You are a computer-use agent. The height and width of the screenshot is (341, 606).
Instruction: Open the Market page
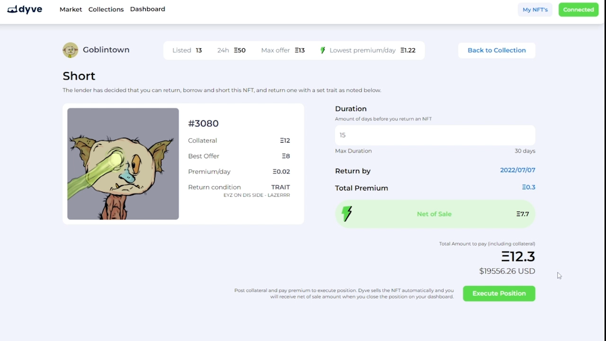[x=71, y=9]
